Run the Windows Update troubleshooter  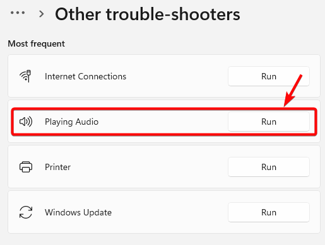269,212
